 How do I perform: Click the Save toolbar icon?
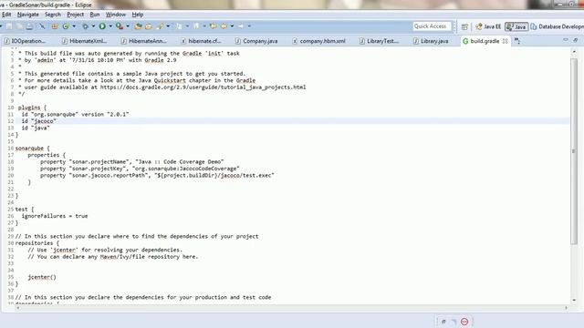(x=8, y=26)
